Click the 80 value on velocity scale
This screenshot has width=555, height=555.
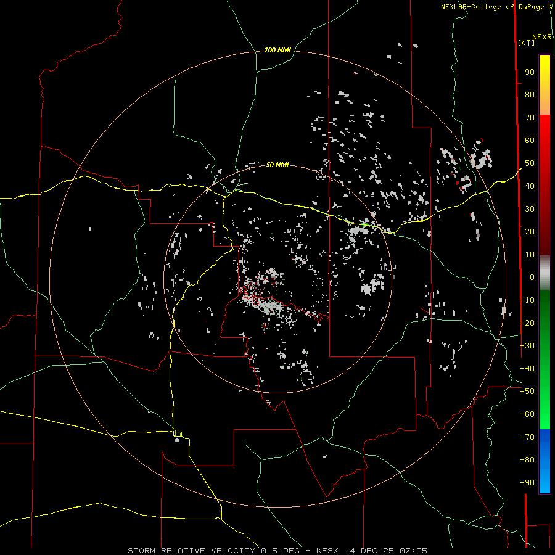pyautogui.click(x=530, y=95)
